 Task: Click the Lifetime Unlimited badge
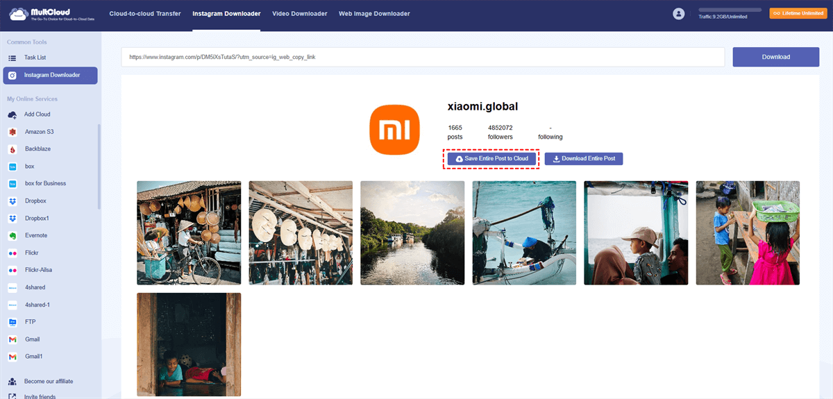point(798,13)
